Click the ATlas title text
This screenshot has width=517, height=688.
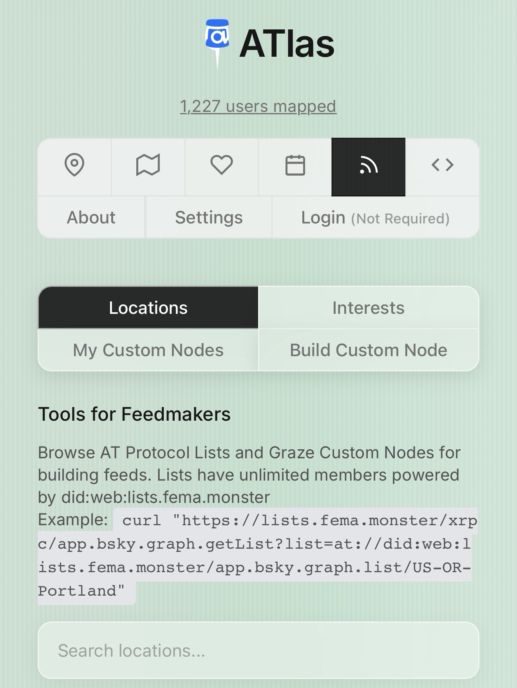(x=286, y=44)
